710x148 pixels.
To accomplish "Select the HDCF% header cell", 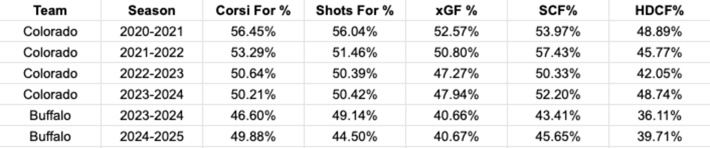I will click(659, 10).
